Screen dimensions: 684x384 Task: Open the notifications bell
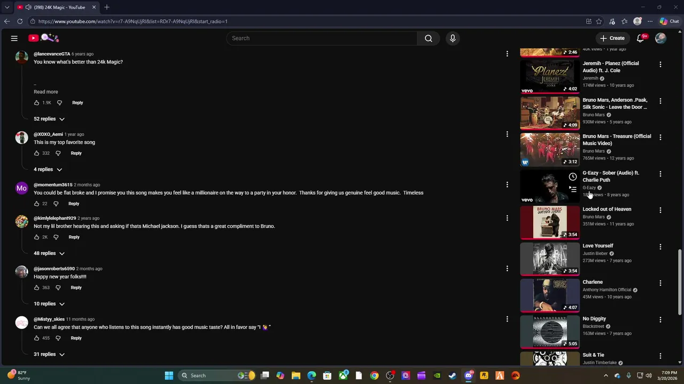pyautogui.click(x=641, y=38)
